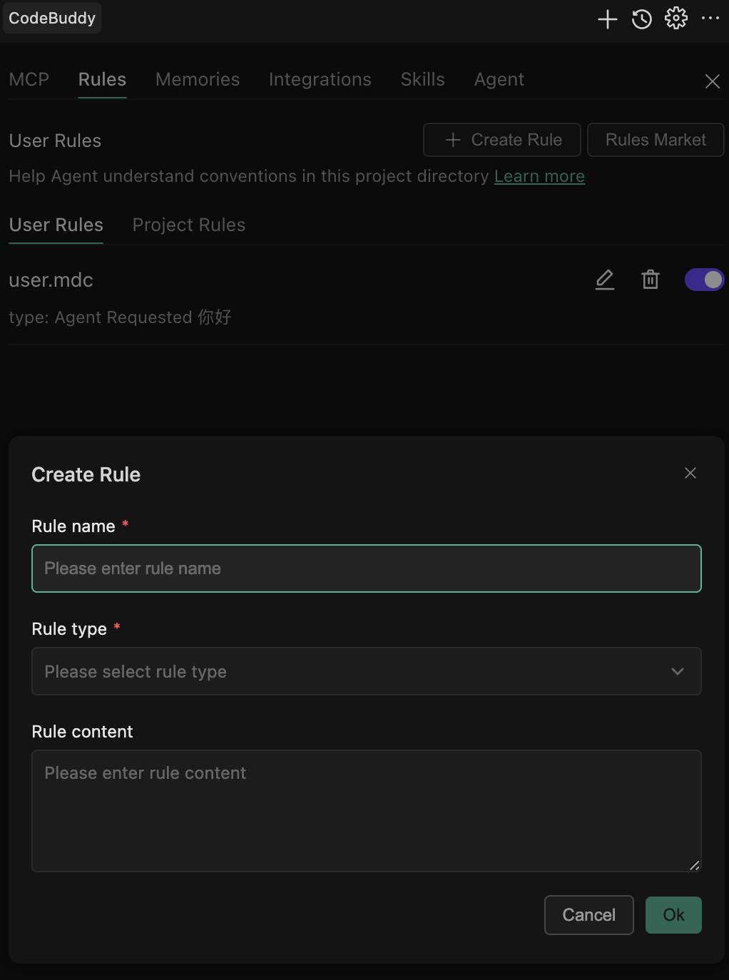Go to the Skills tab
This screenshot has width=729, height=980.
point(422,79)
